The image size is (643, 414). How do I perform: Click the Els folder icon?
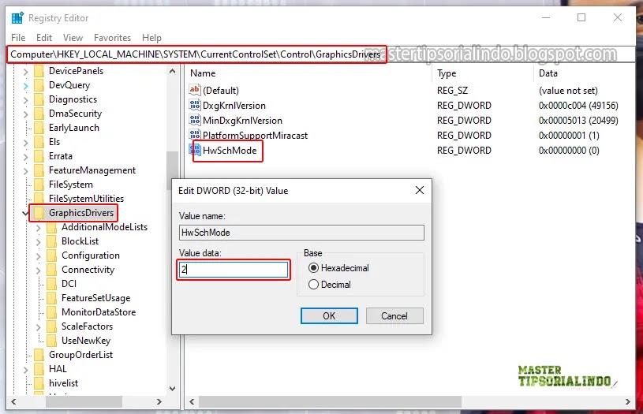[39, 142]
